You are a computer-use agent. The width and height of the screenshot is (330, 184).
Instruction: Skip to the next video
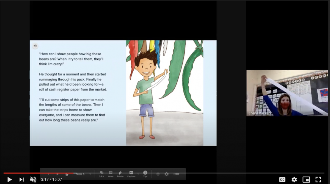pos(21,180)
